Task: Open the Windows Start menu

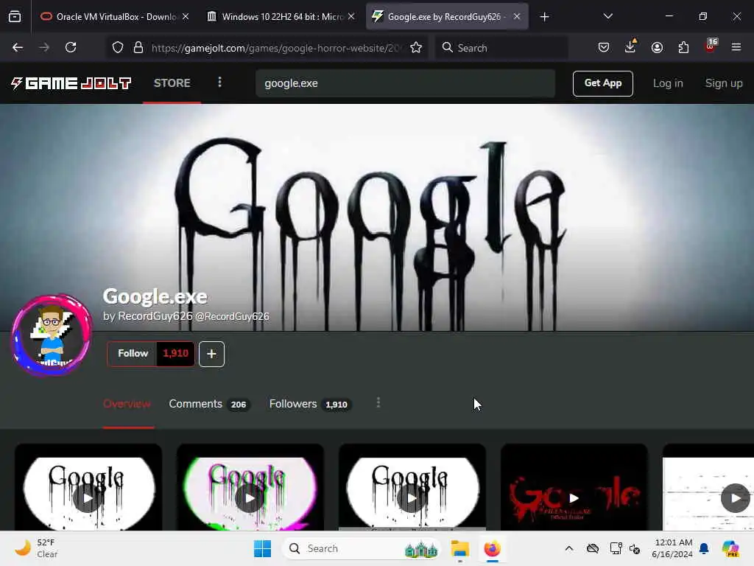Action: coord(263,548)
